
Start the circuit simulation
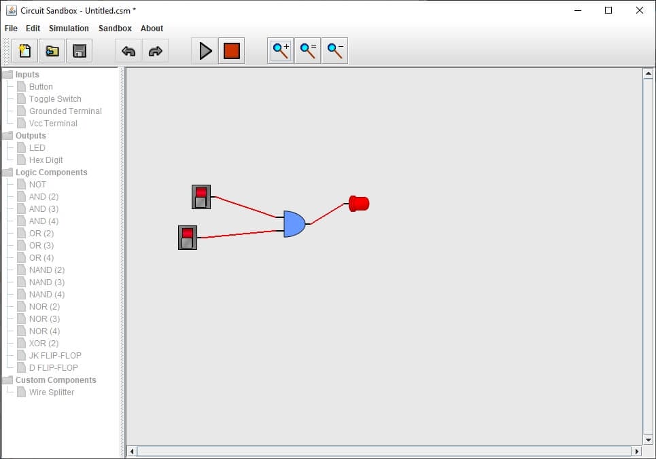205,50
